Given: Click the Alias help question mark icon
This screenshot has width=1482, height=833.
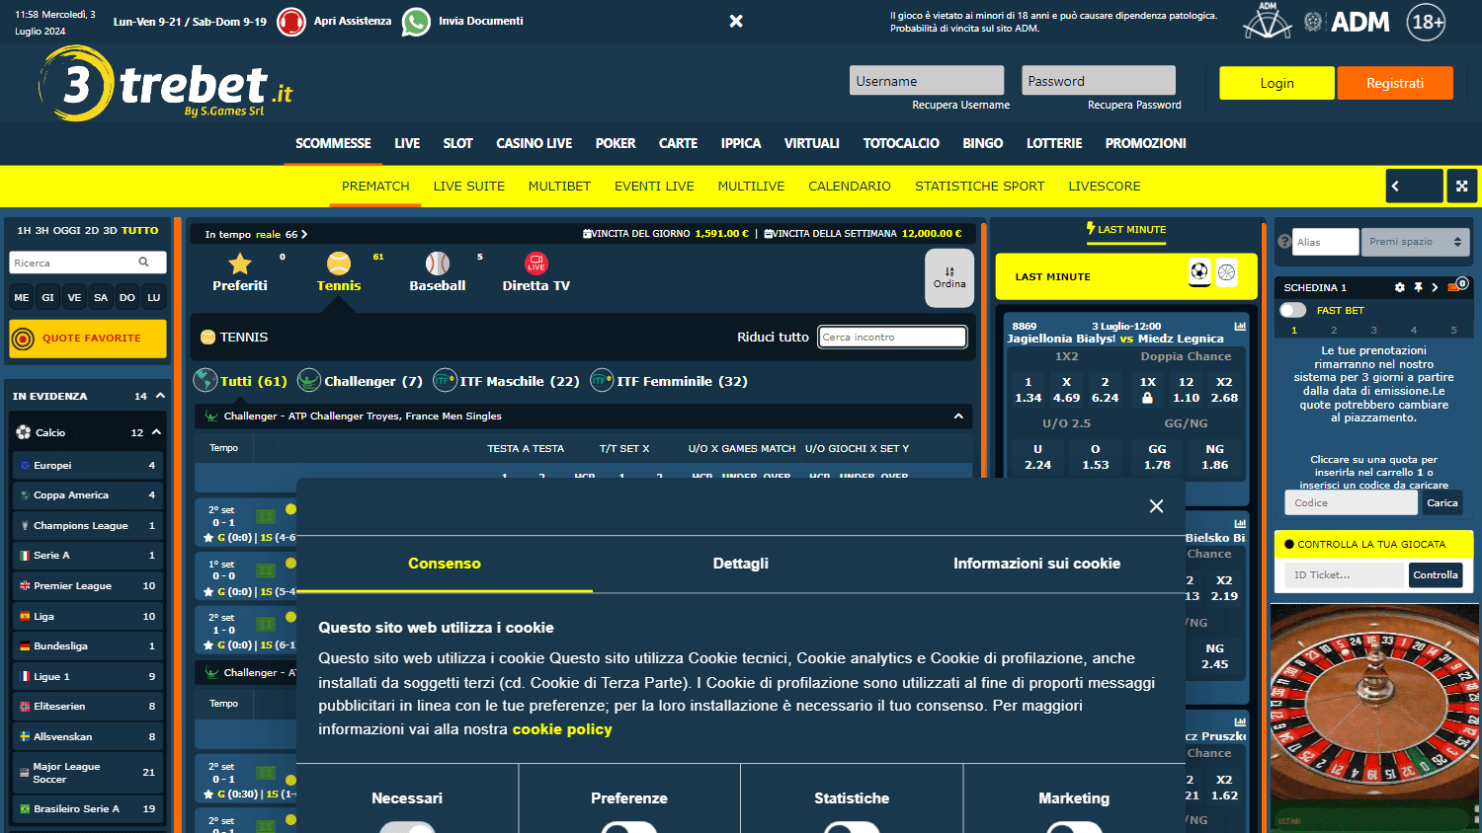Looking at the screenshot, I should pos(1284,241).
